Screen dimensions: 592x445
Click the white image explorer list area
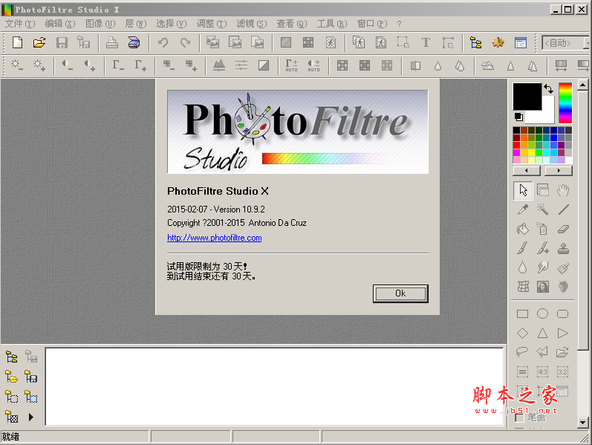click(275, 386)
